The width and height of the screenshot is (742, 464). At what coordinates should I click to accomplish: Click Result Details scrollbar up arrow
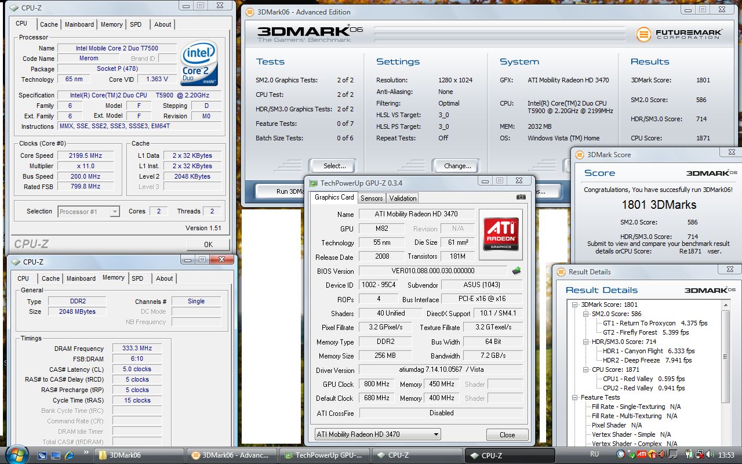point(726,305)
